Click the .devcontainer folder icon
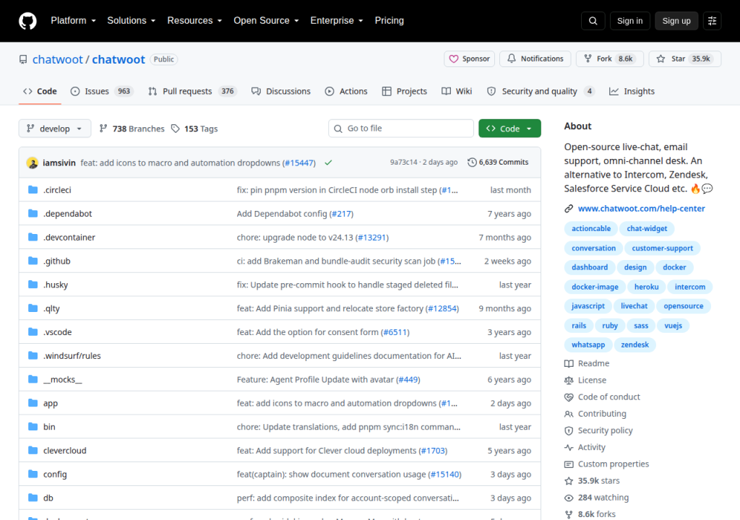The width and height of the screenshot is (740, 520). point(33,237)
